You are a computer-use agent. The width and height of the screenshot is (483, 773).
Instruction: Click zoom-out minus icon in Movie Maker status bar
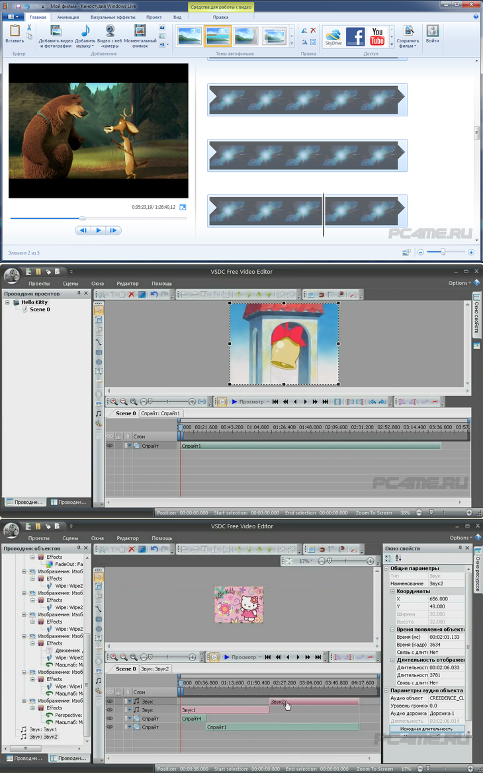coord(421,252)
